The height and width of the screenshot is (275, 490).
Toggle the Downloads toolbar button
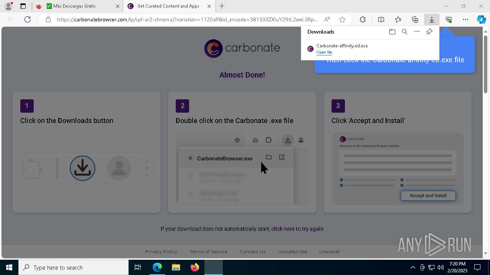tap(431, 19)
